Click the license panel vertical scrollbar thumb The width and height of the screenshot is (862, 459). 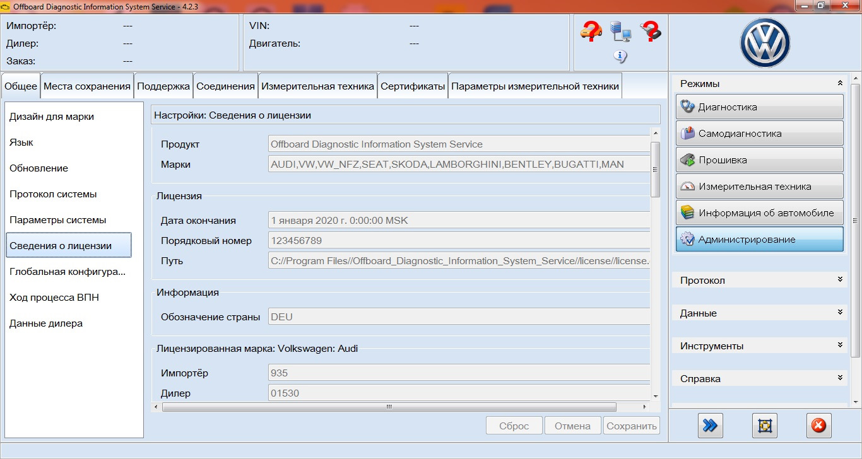point(655,170)
